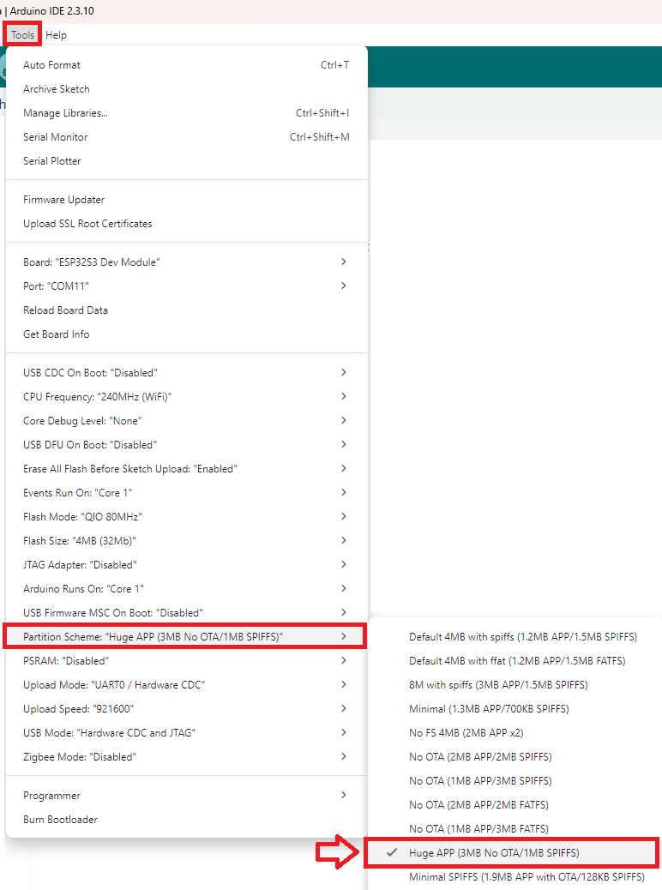662x890 pixels.
Task: Expand Events Run On Core 1
Action: [x=186, y=493]
